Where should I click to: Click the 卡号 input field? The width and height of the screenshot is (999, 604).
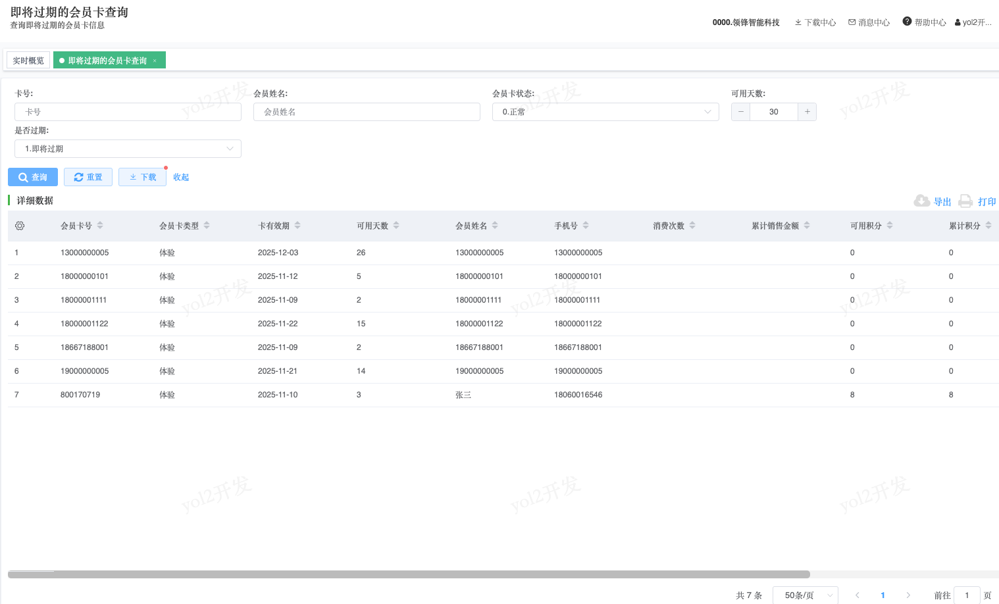click(x=128, y=112)
